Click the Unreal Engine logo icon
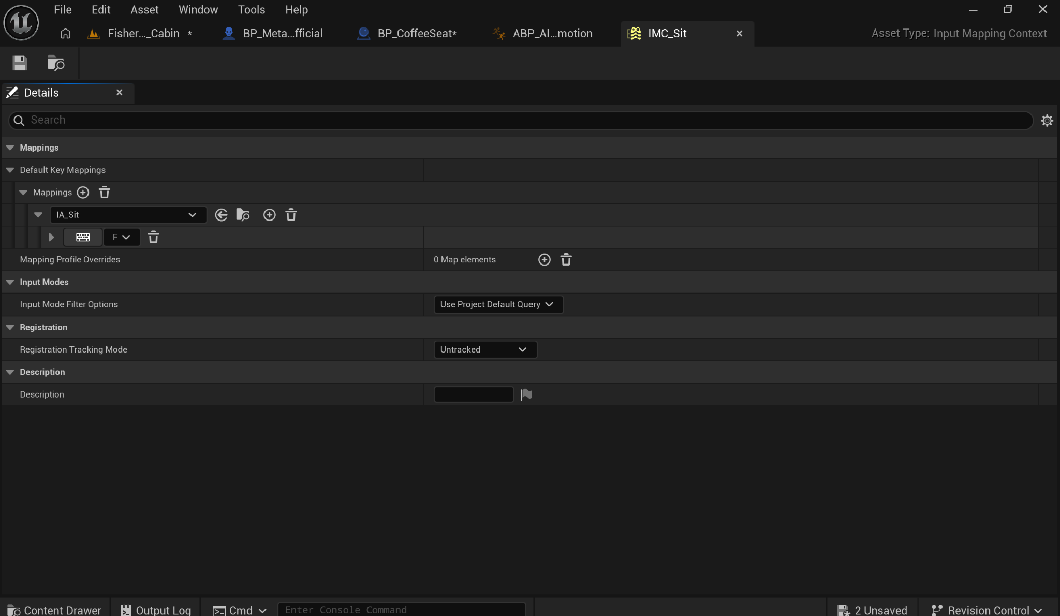The width and height of the screenshot is (1060, 616). point(21,22)
